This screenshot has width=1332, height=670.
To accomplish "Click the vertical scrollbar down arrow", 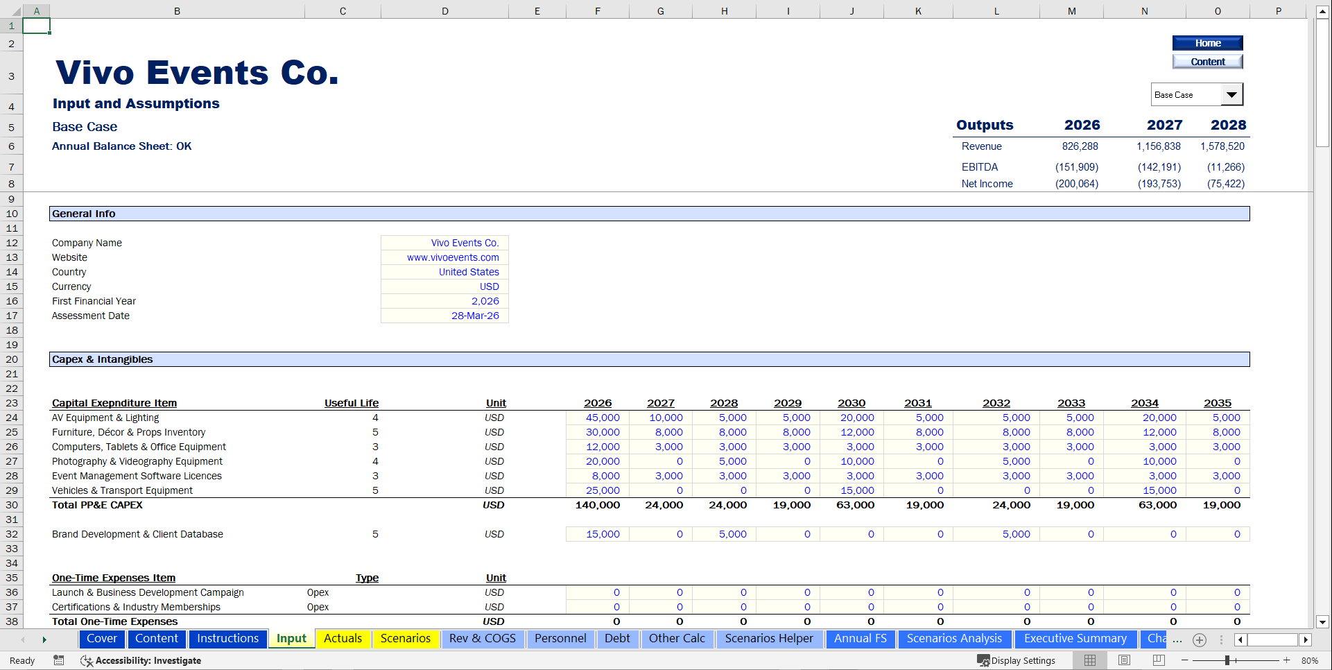I will (1323, 623).
